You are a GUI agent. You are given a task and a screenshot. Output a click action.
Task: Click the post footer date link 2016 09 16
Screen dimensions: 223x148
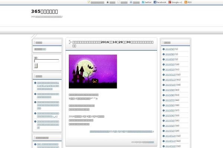[x=142, y=142]
